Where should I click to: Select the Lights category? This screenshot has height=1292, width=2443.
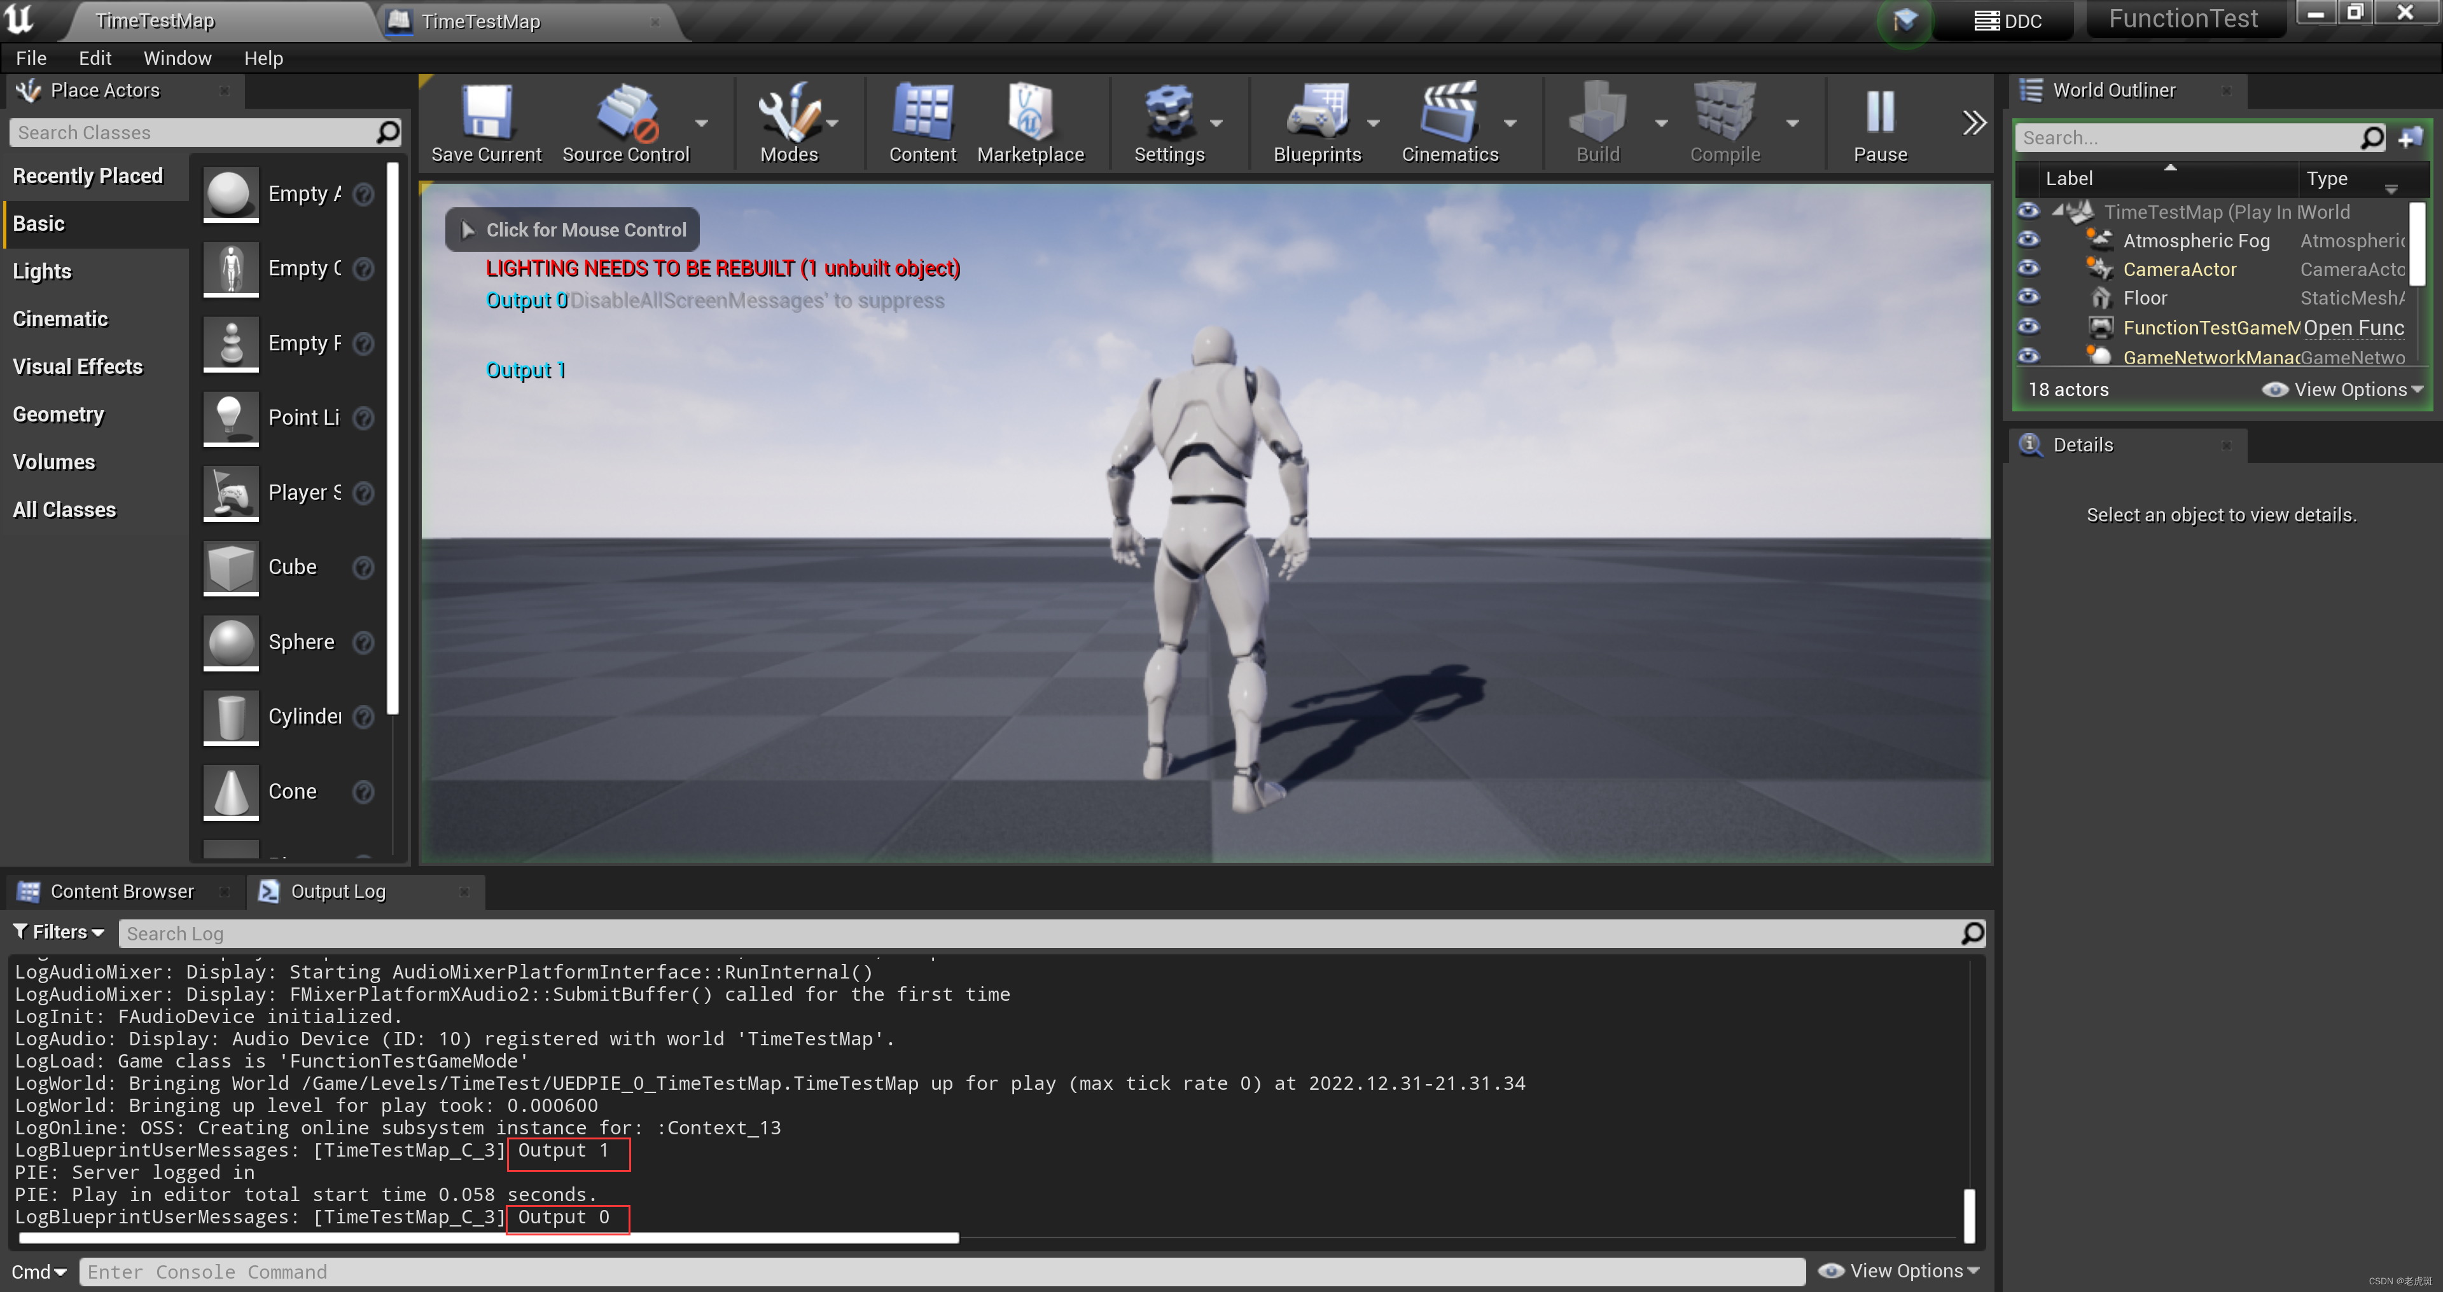[42, 271]
